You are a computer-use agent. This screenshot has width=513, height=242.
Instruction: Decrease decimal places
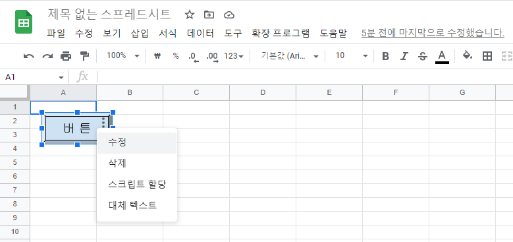[194, 57]
